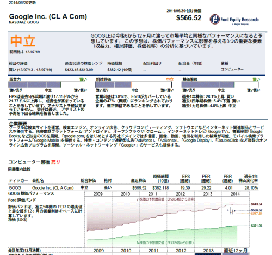Image resolution: width=272 pixels, height=255 pixels.
Task: Click 過去1年株価: 28.1%上昇 line
Action: click(x=208, y=96)
